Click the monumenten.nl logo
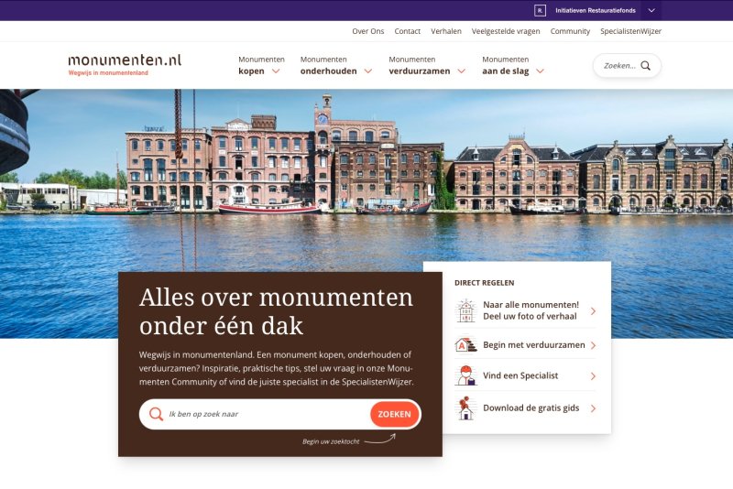733x489 pixels. pos(125,60)
